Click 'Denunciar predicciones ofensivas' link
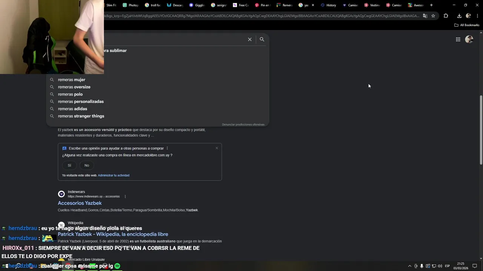 pos(243,125)
